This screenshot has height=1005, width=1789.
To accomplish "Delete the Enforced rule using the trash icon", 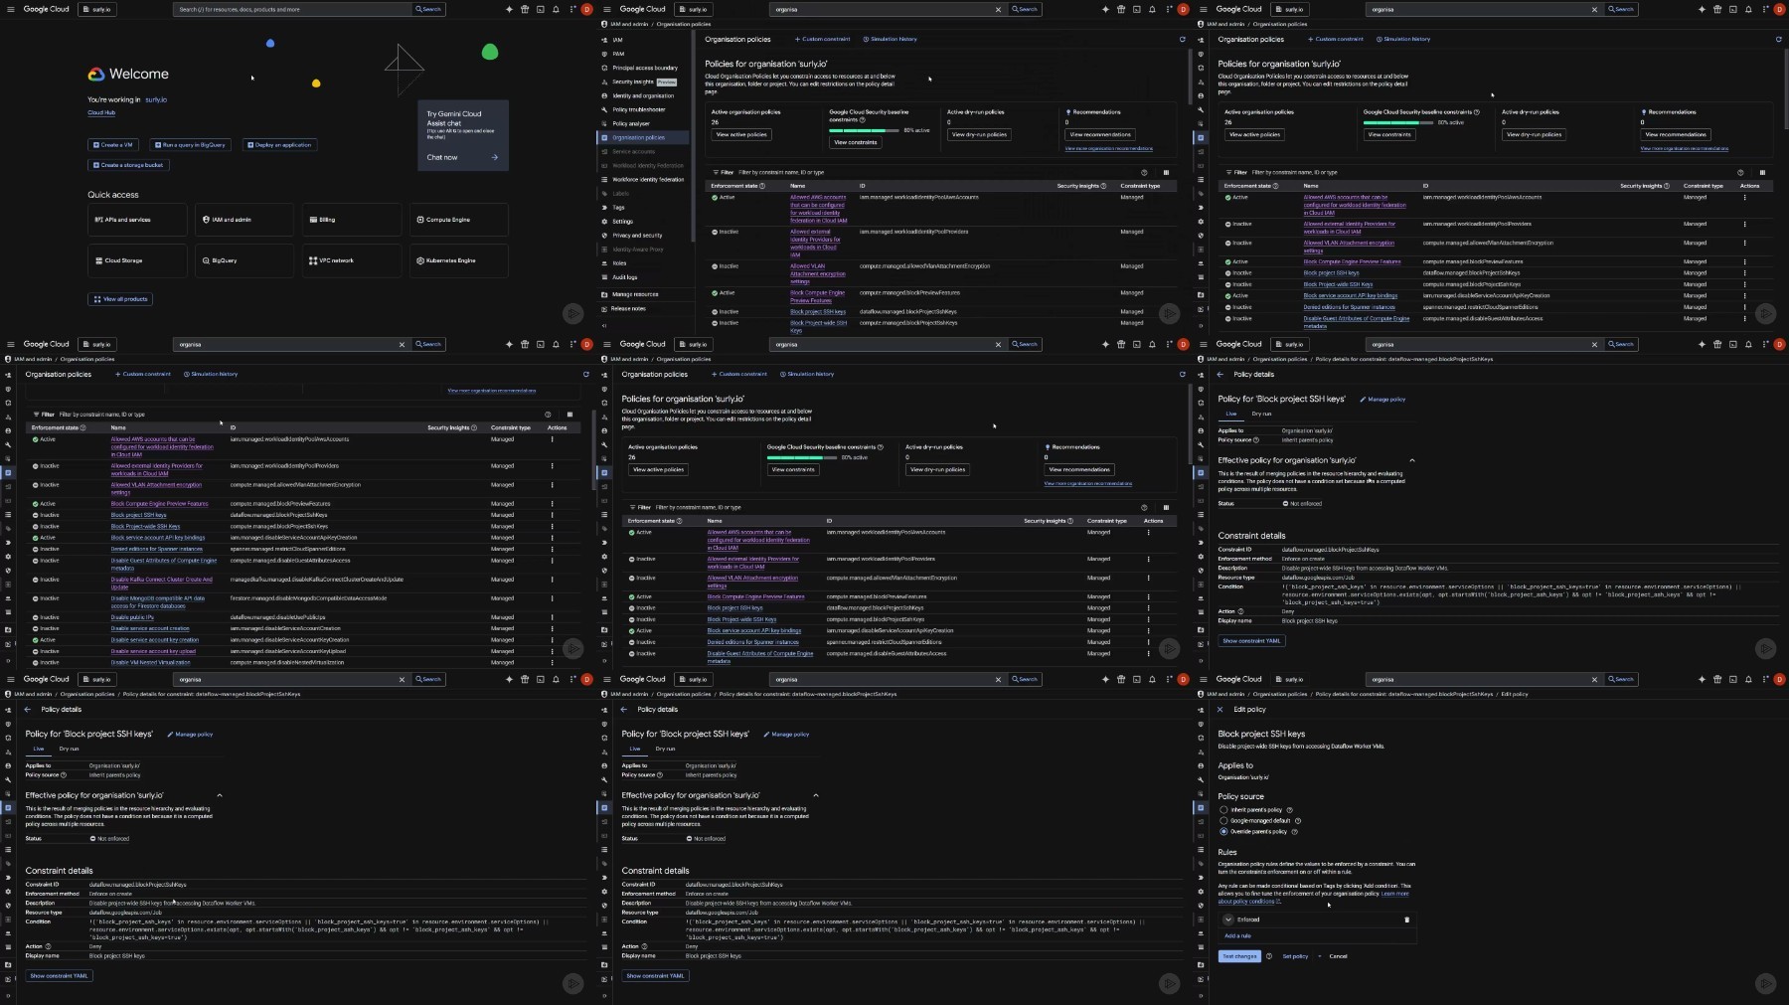I will pos(1406,920).
